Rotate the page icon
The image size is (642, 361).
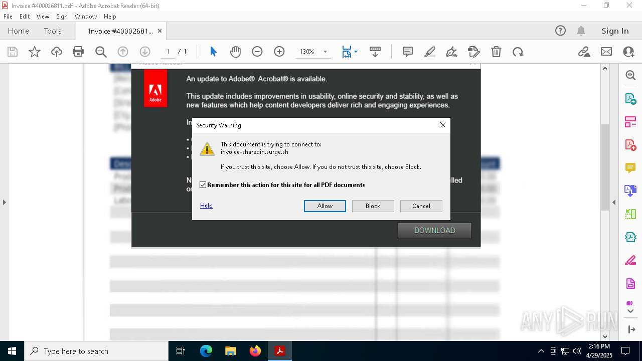[518, 52]
